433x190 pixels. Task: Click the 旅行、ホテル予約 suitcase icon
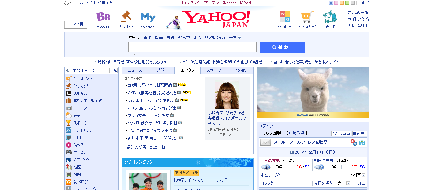[68, 101]
